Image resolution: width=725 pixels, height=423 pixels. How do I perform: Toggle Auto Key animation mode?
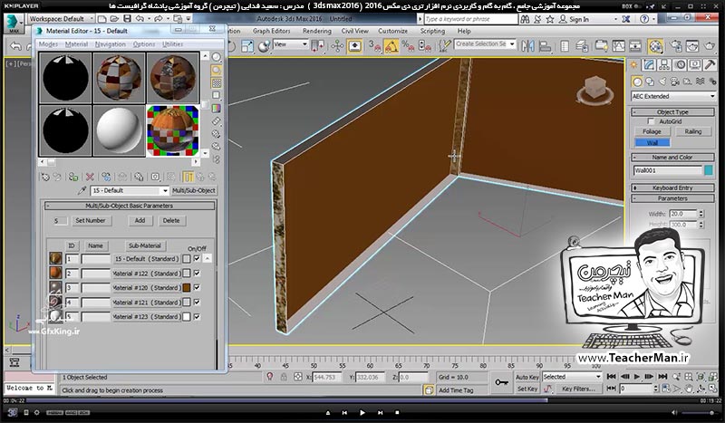pos(527,377)
